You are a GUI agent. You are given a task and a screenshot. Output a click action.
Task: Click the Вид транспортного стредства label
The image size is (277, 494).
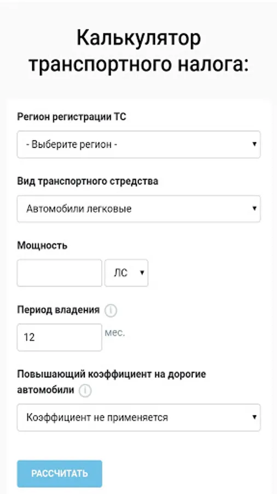[88, 182]
